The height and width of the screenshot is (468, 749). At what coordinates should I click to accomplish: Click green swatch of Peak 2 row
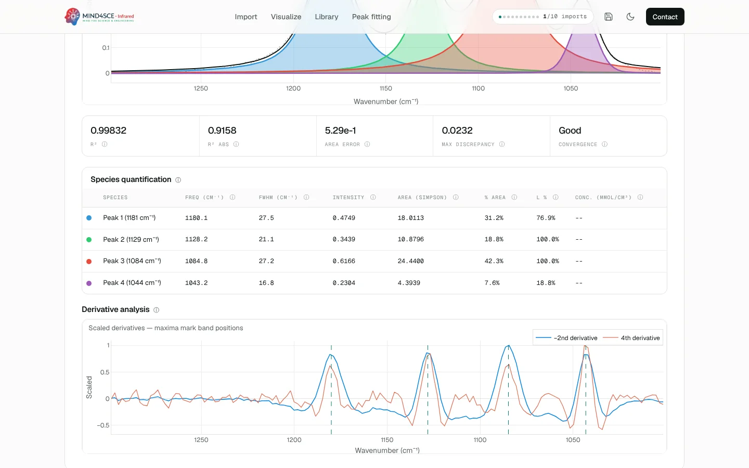click(89, 240)
